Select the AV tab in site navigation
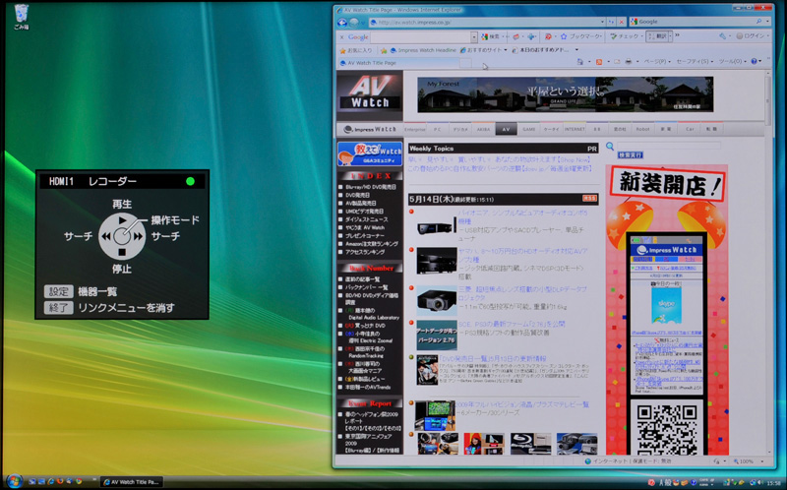This screenshot has height=490, width=787. (x=506, y=129)
